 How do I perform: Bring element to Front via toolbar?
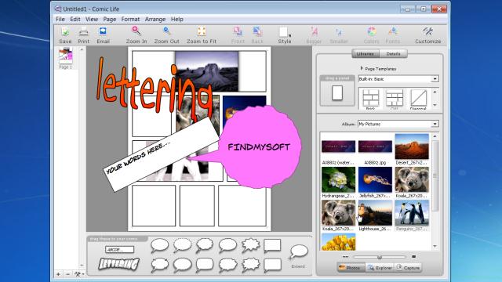tap(238, 31)
